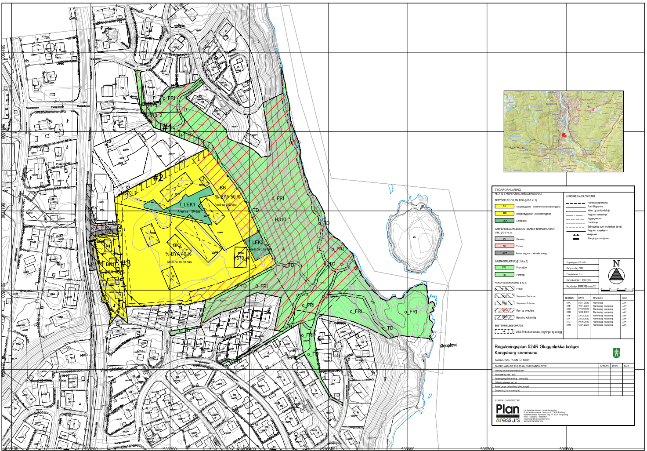Click the '#3' zone marker on map
Image resolution: width=647 pixels, height=451 pixels.
125,263
